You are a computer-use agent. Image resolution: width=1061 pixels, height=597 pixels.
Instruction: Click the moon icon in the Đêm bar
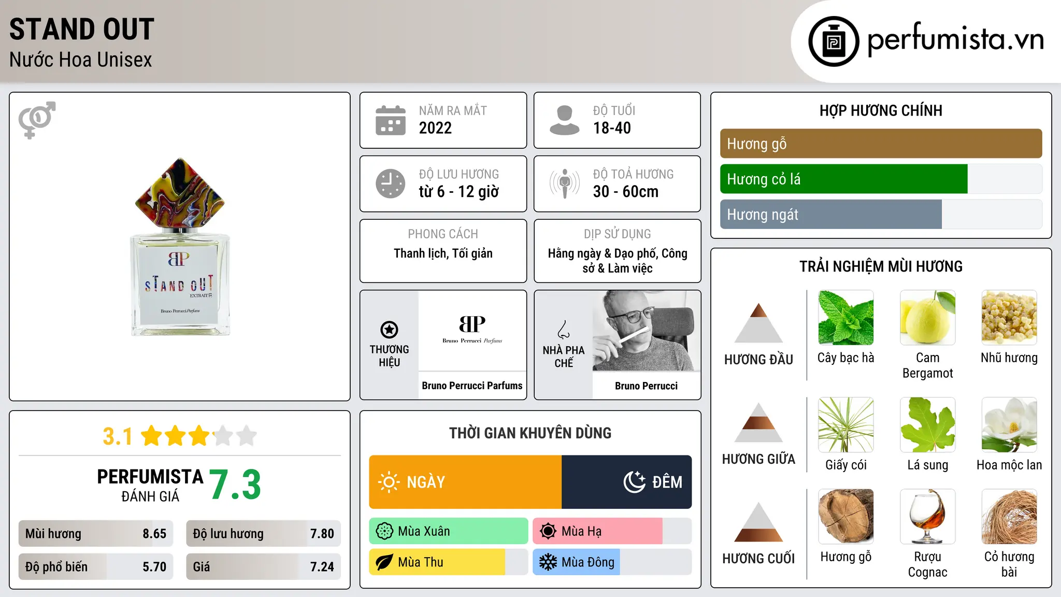click(x=634, y=482)
